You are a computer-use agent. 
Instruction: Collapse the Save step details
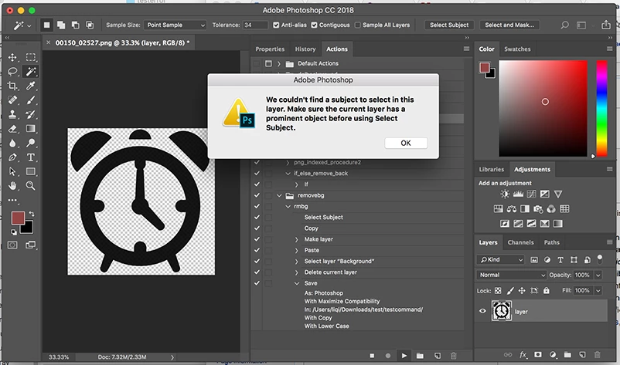[x=297, y=283]
